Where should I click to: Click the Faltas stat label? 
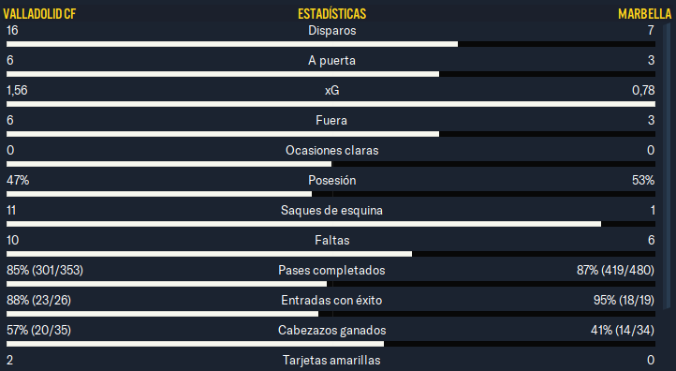point(332,240)
